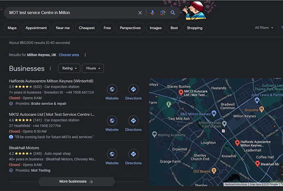Viewport: 283px width, 191px height.
Task: Click the magnifying glass search icon
Action: [x=173, y=13]
